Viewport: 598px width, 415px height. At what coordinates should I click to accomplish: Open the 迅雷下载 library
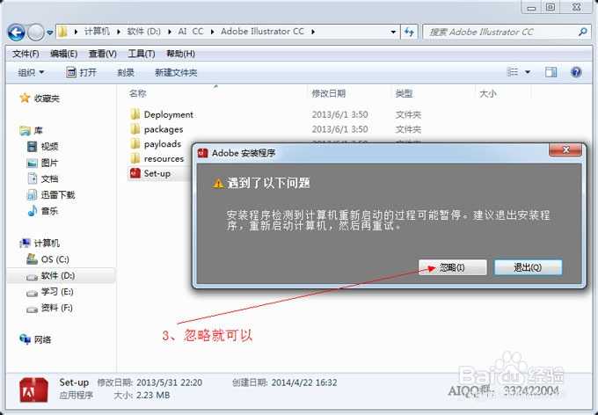click(x=51, y=195)
